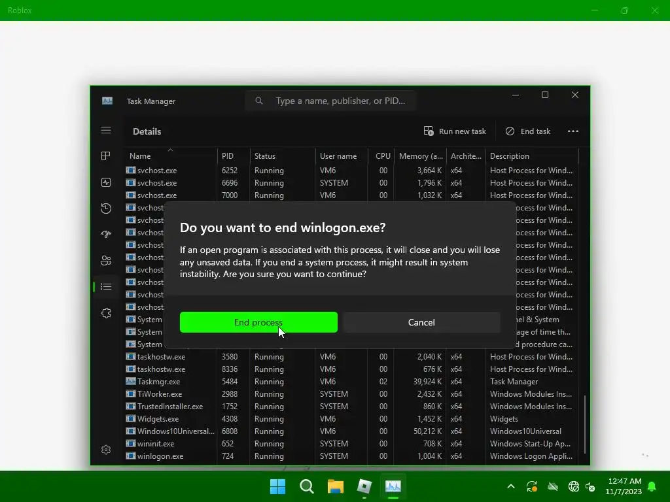This screenshot has height=502, width=670.
Task: Sort by User name column header
Action: pos(342,156)
